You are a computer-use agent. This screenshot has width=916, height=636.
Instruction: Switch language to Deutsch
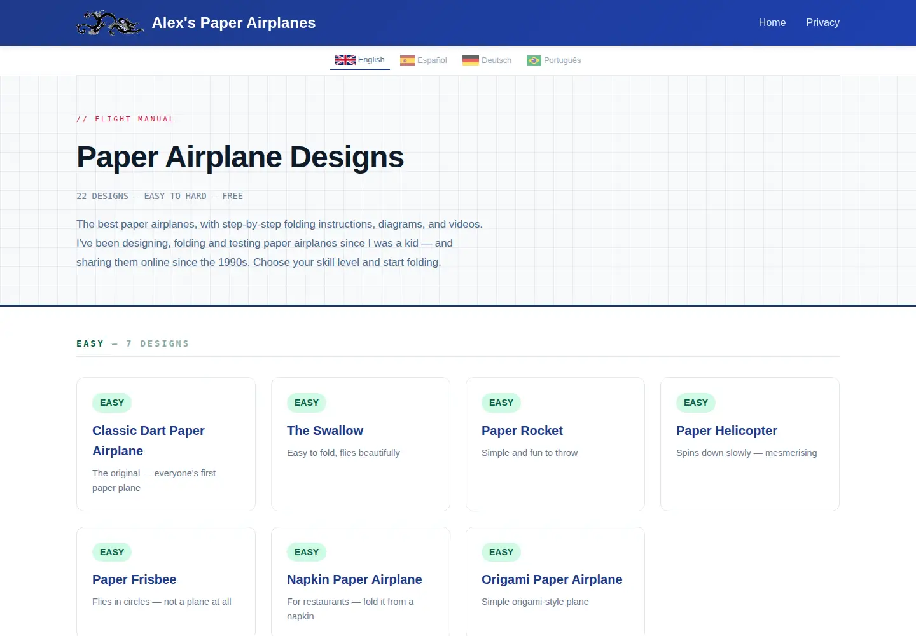tap(487, 60)
